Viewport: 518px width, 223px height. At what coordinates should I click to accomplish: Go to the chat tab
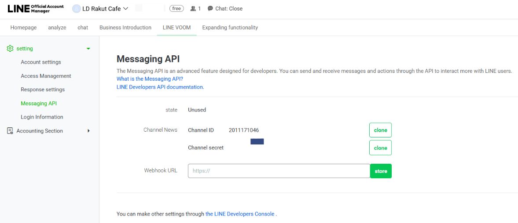(x=83, y=28)
